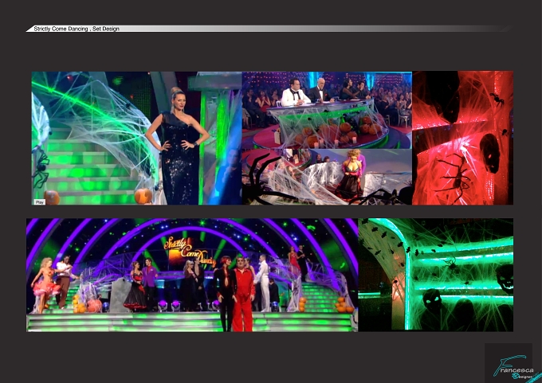Image resolution: width=542 pixels, height=383 pixels.
Task: Click the gravestone prop on the stage
Action: [120, 295]
